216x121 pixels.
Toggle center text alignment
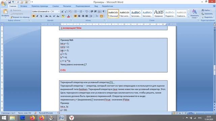pyautogui.click(x=79, y=16)
